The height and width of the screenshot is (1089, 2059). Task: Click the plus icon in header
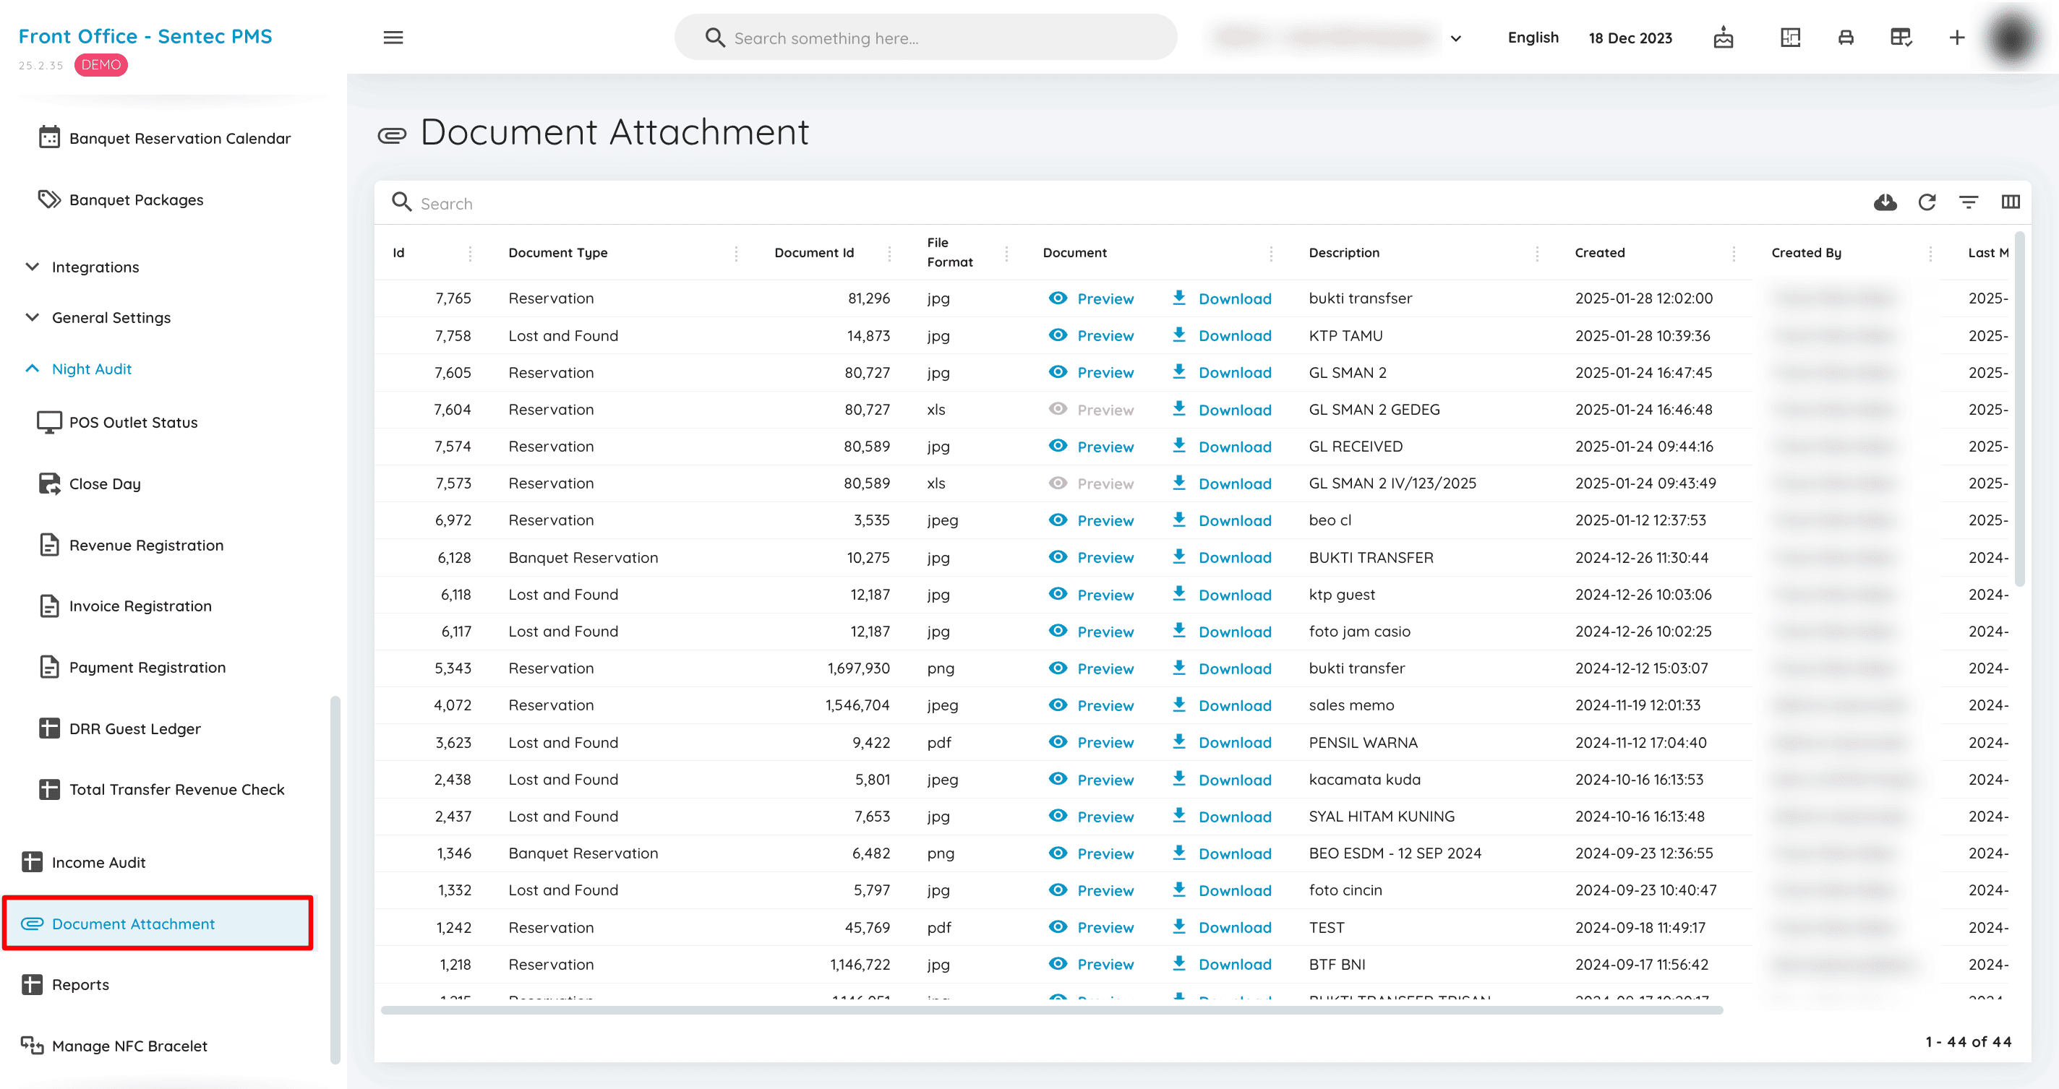pyautogui.click(x=1956, y=38)
